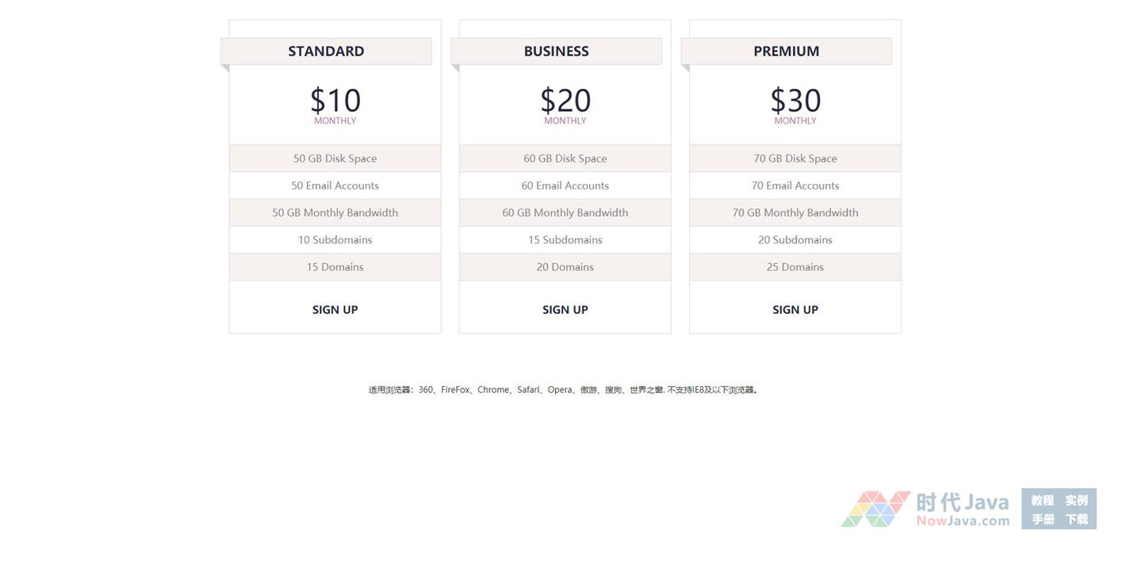The image size is (1130, 569).
Task: Click SIGN UP under the Standard plan
Action: (x=335, y=310)
